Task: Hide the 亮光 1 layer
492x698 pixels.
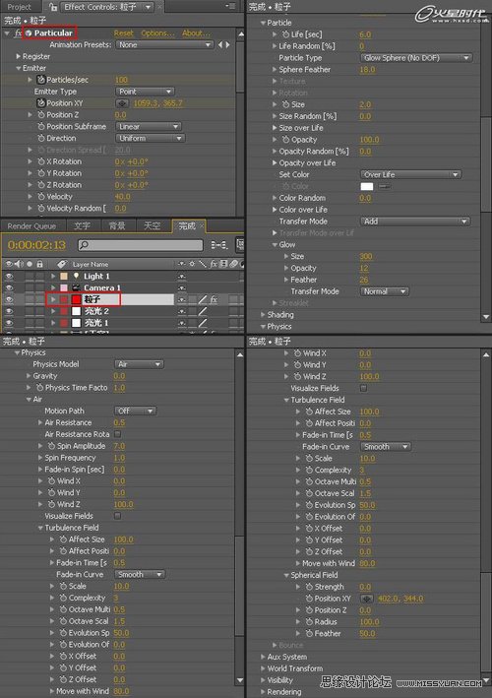Action: point(9,323)
